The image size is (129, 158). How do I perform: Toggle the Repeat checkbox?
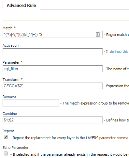coord(6,137)
